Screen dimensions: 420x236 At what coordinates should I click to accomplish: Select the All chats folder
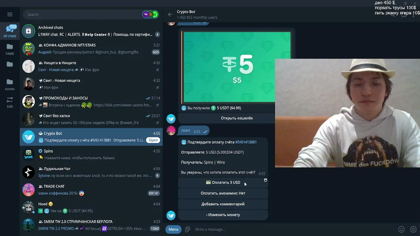10,31
